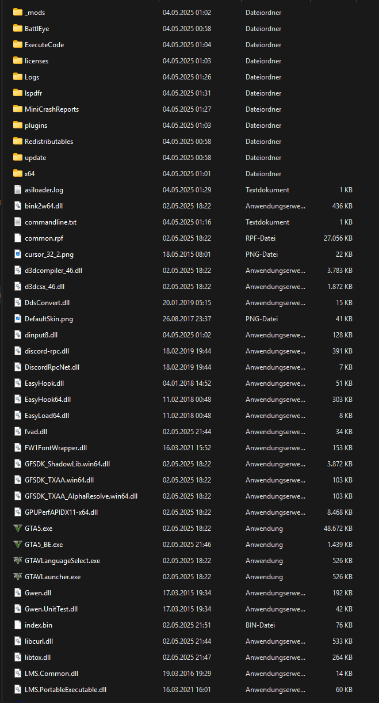
Task: Click 8.468 KB size of GPUPerfAPIDX11-x64.dll
Action: [x=340, y=512]
